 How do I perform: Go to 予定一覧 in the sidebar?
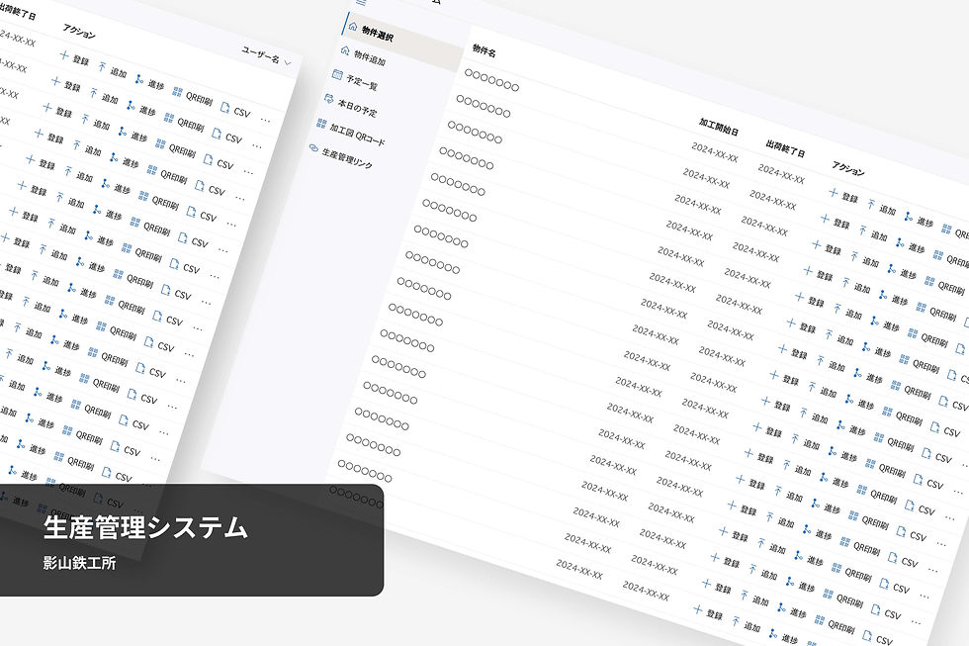(362, 81)
